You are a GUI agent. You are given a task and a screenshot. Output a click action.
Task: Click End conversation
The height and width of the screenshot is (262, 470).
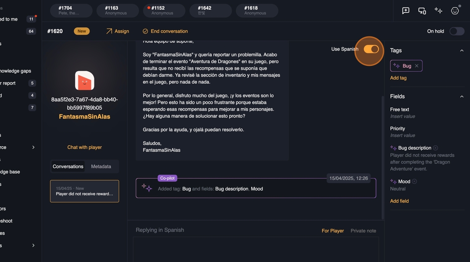point(165,31)
